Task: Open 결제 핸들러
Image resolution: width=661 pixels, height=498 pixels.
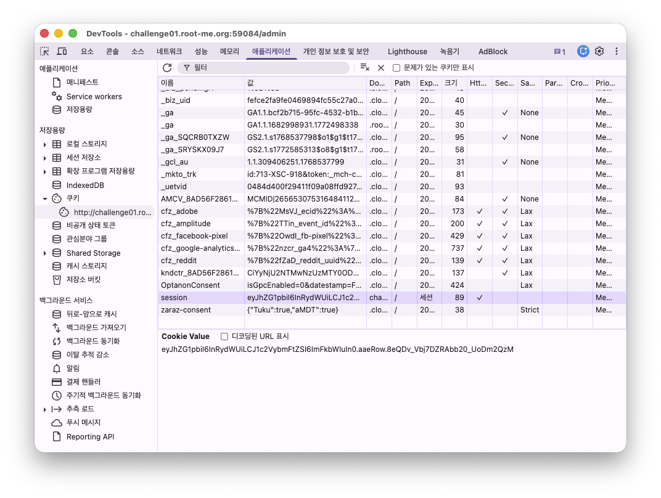Action: pyautogui.click(x=83, y=382)
